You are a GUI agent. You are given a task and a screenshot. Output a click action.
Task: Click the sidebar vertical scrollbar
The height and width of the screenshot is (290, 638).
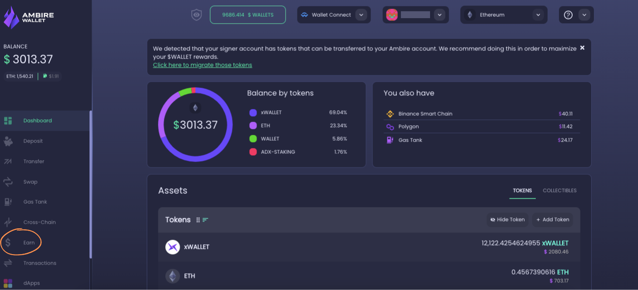(x=90, y=185)
